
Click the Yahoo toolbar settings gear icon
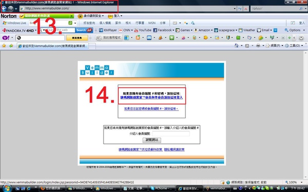[301, 37]
